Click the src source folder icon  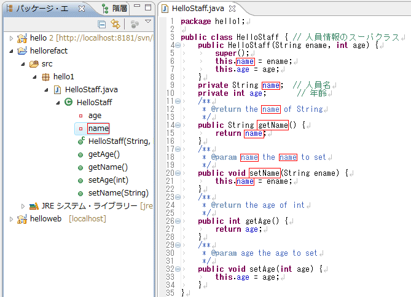[34, 64]
